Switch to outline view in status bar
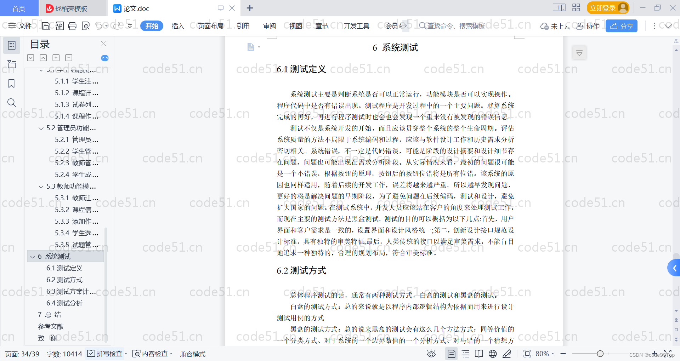 point(465,354)
